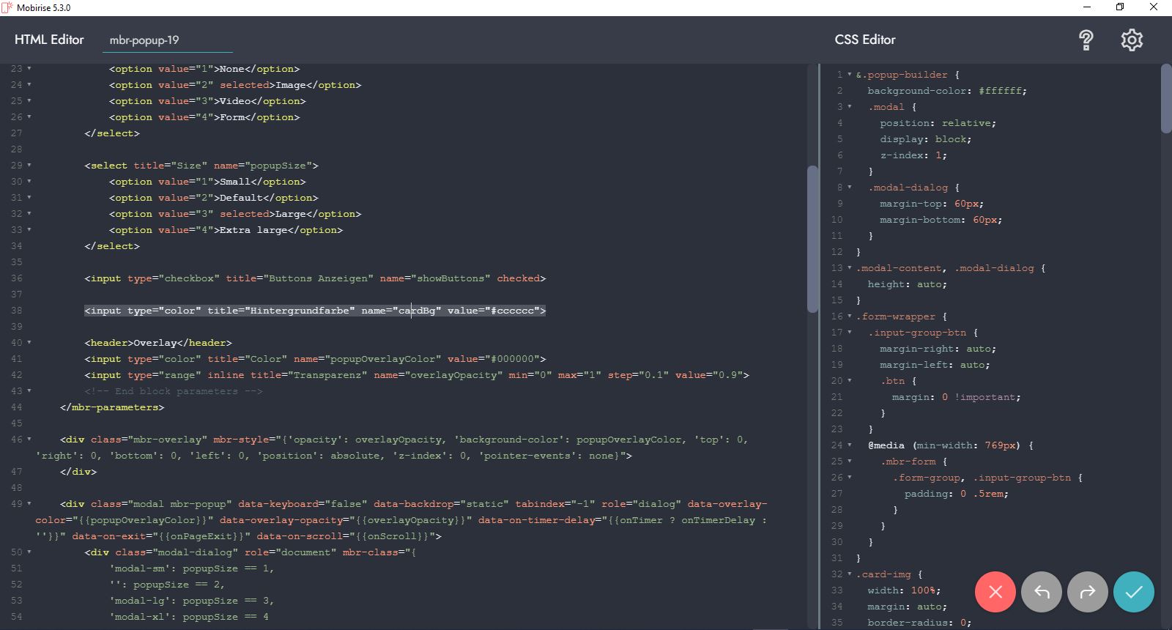The width and height of the screenshot is (1172, 630).
Task: Fold the header element at HTML line 40
Action: tap(29, 343)
